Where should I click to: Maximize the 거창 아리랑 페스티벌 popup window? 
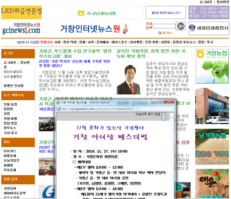[x=161, y=102]
